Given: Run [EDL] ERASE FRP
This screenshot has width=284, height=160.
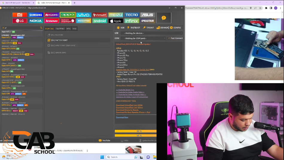Looking at the screenshot, I should 78,35.
